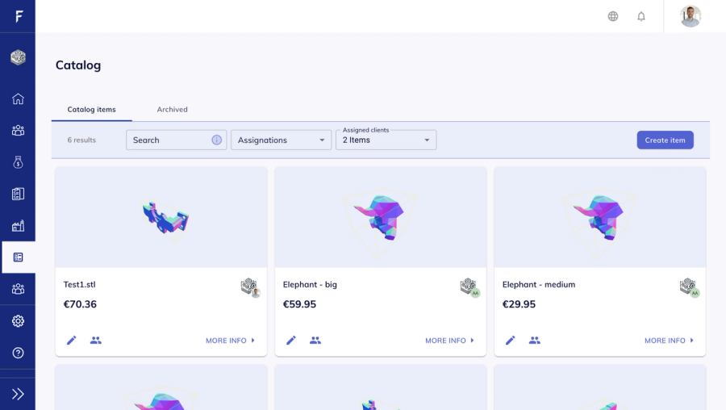Viewport: 726px width, 410px height.
Task: Click the Elephant - medium model thumbnail
Action: pos(600,217)
